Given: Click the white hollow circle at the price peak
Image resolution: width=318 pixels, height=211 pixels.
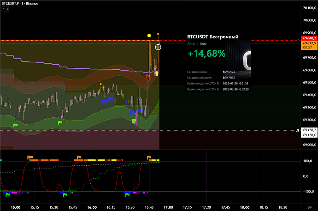Looking at the screenshot, I should coord(159,47).
